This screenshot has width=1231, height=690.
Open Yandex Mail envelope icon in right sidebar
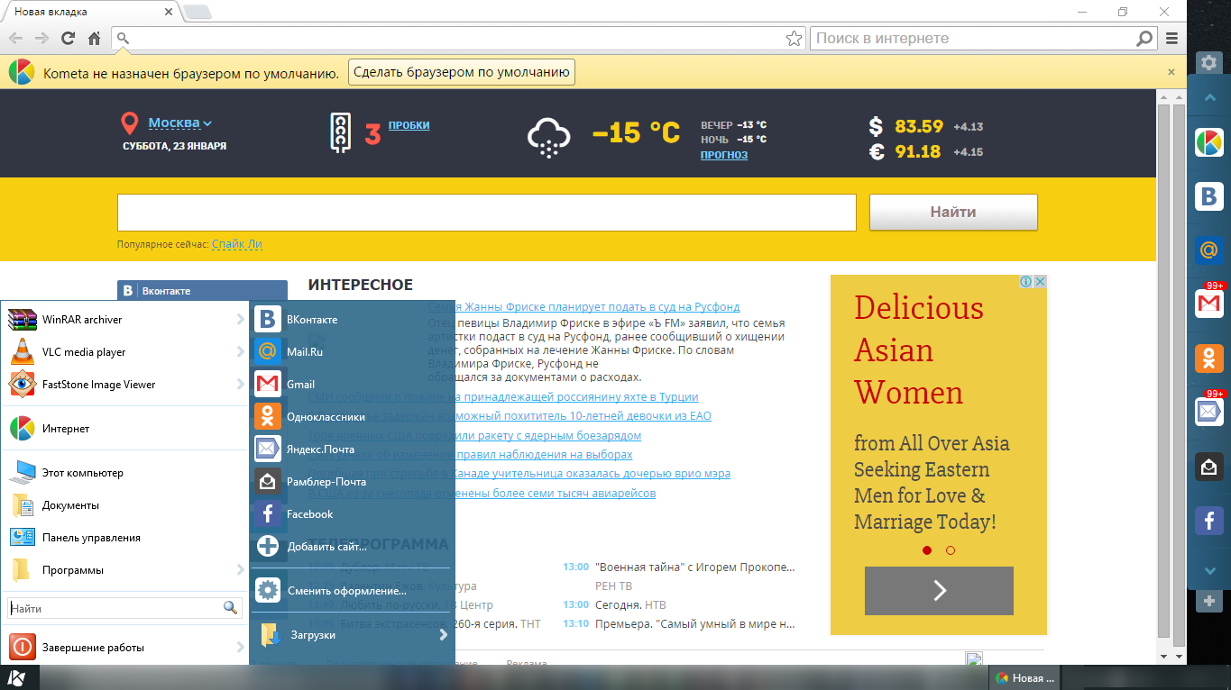1209,413
